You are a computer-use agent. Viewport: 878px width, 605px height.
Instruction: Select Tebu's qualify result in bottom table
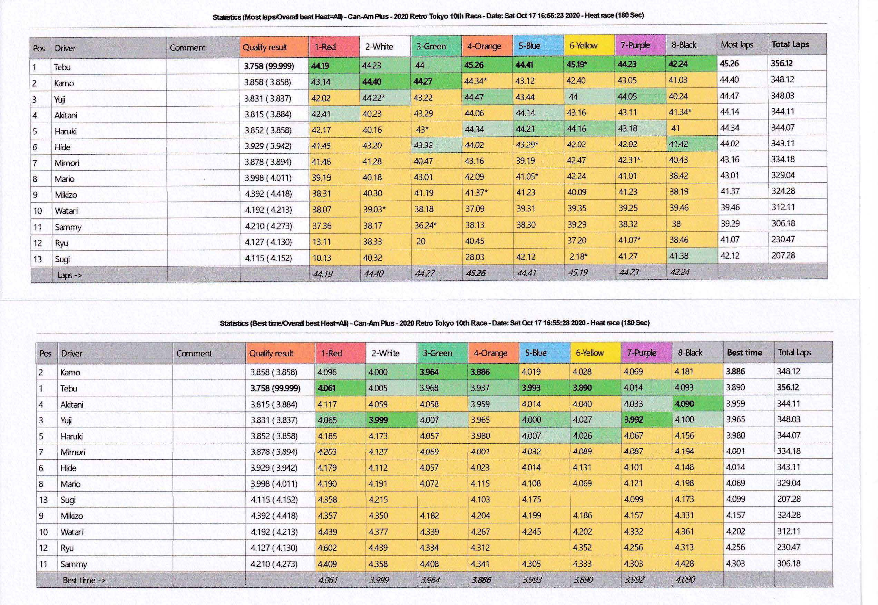pos(275,388)
